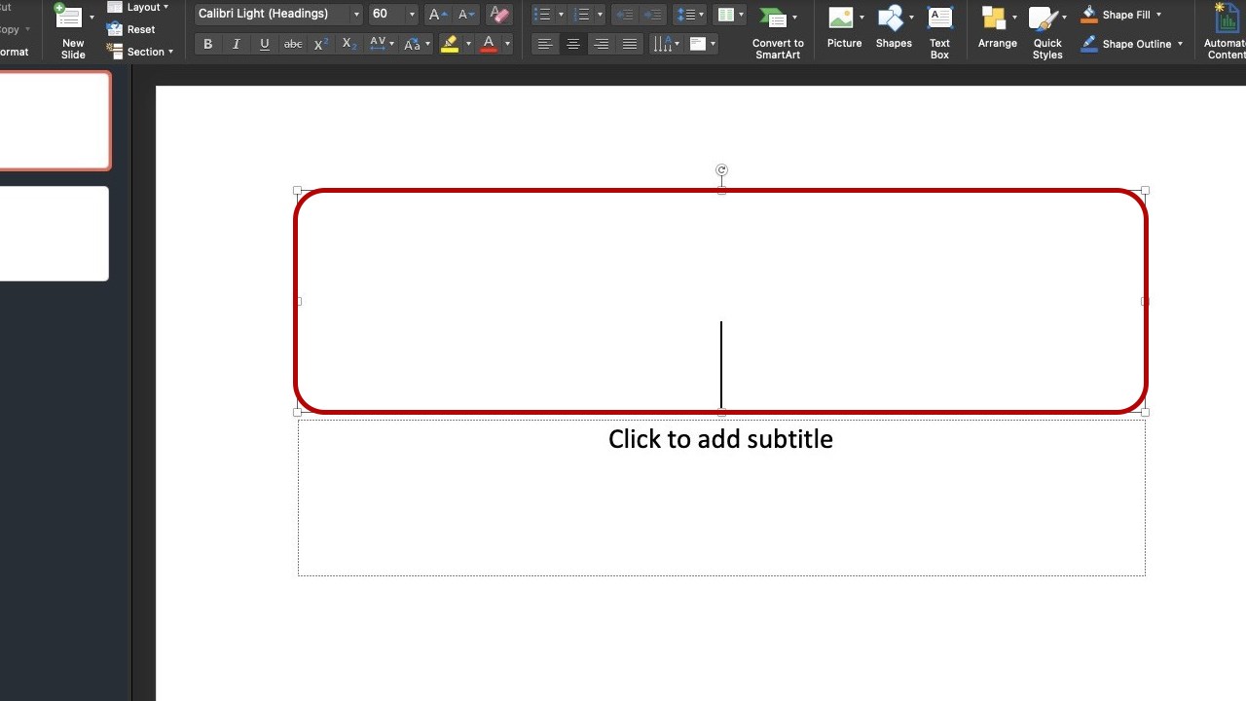Apply red font color
This screenshot has height=701, width=1246.
pos(489,44)
